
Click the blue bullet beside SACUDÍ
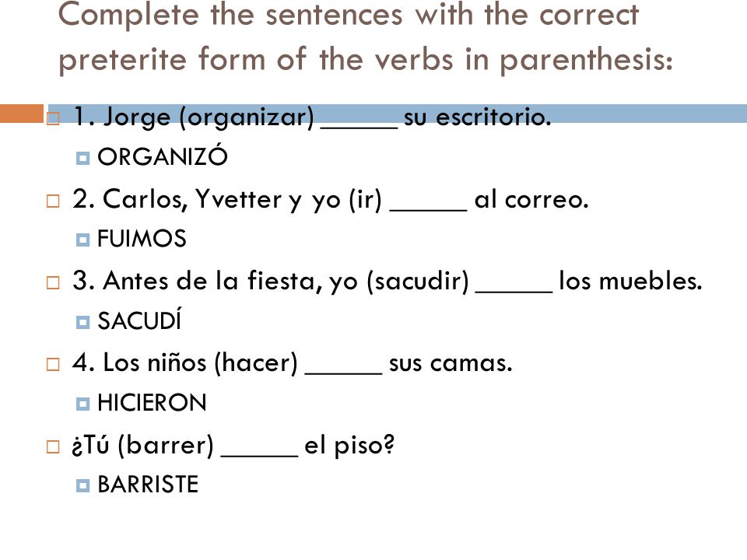coord(83,322)
